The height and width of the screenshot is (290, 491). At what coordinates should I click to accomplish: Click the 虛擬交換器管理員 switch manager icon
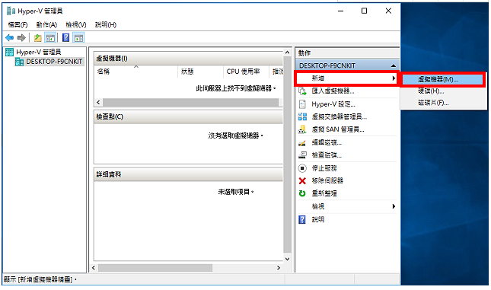pos(302,116)
